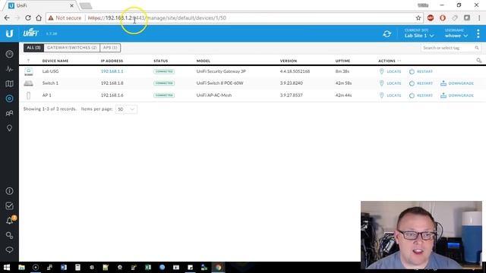Select the AP 1 device name
The height and width of the screenshot is (273, 486).
pyautogui.click(x=47, y=95)
